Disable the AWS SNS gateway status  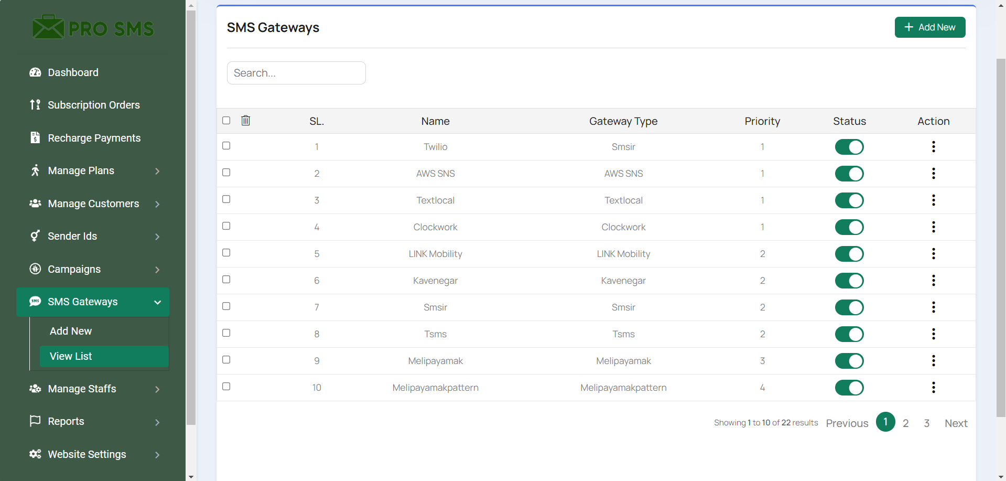tap(849, 174)
